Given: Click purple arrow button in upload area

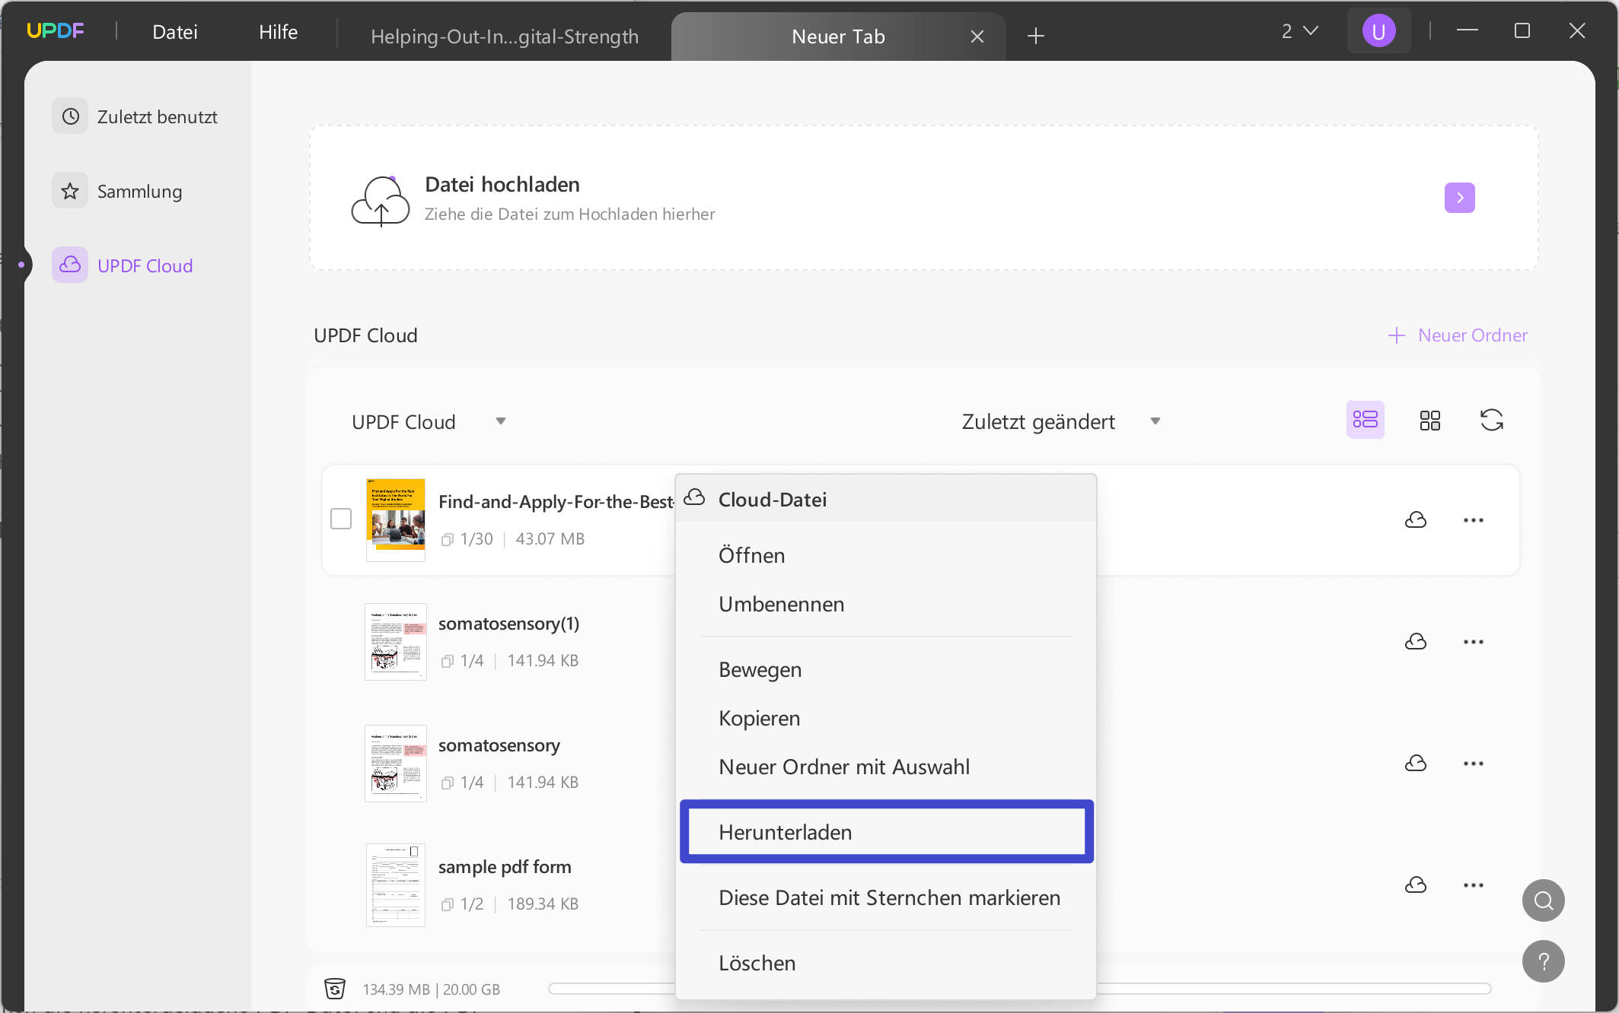Looking at the screenshot, I should (x=1459, y=198).
